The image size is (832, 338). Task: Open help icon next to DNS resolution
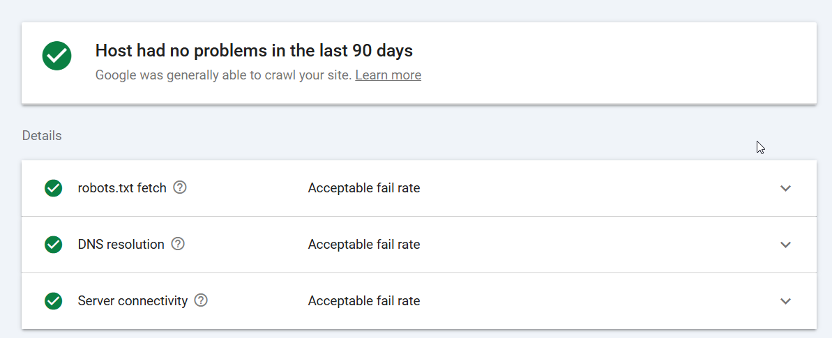[x=179, y=243]
